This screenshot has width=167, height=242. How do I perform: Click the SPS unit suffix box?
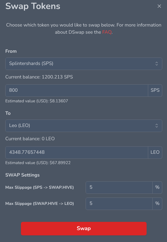155,90
